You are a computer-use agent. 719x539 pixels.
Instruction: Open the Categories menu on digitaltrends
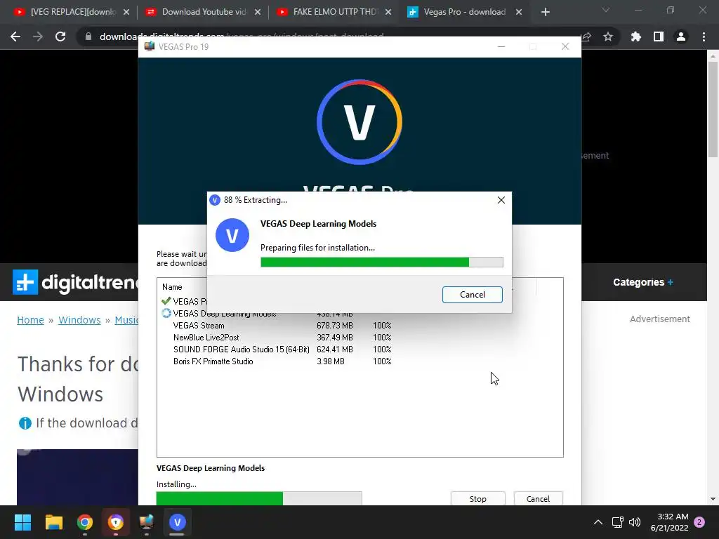[643, 282]
